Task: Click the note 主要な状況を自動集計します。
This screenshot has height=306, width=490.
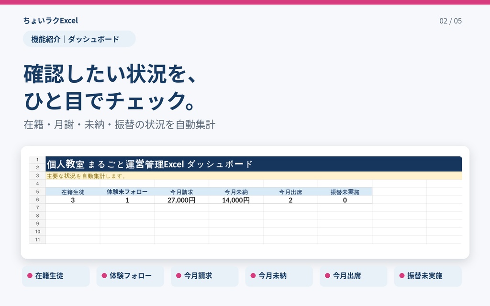Action: [254, 176]
